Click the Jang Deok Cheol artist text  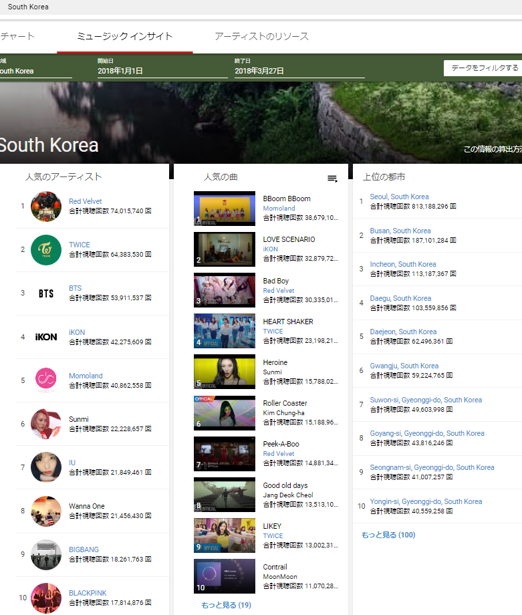pos(288,495)
